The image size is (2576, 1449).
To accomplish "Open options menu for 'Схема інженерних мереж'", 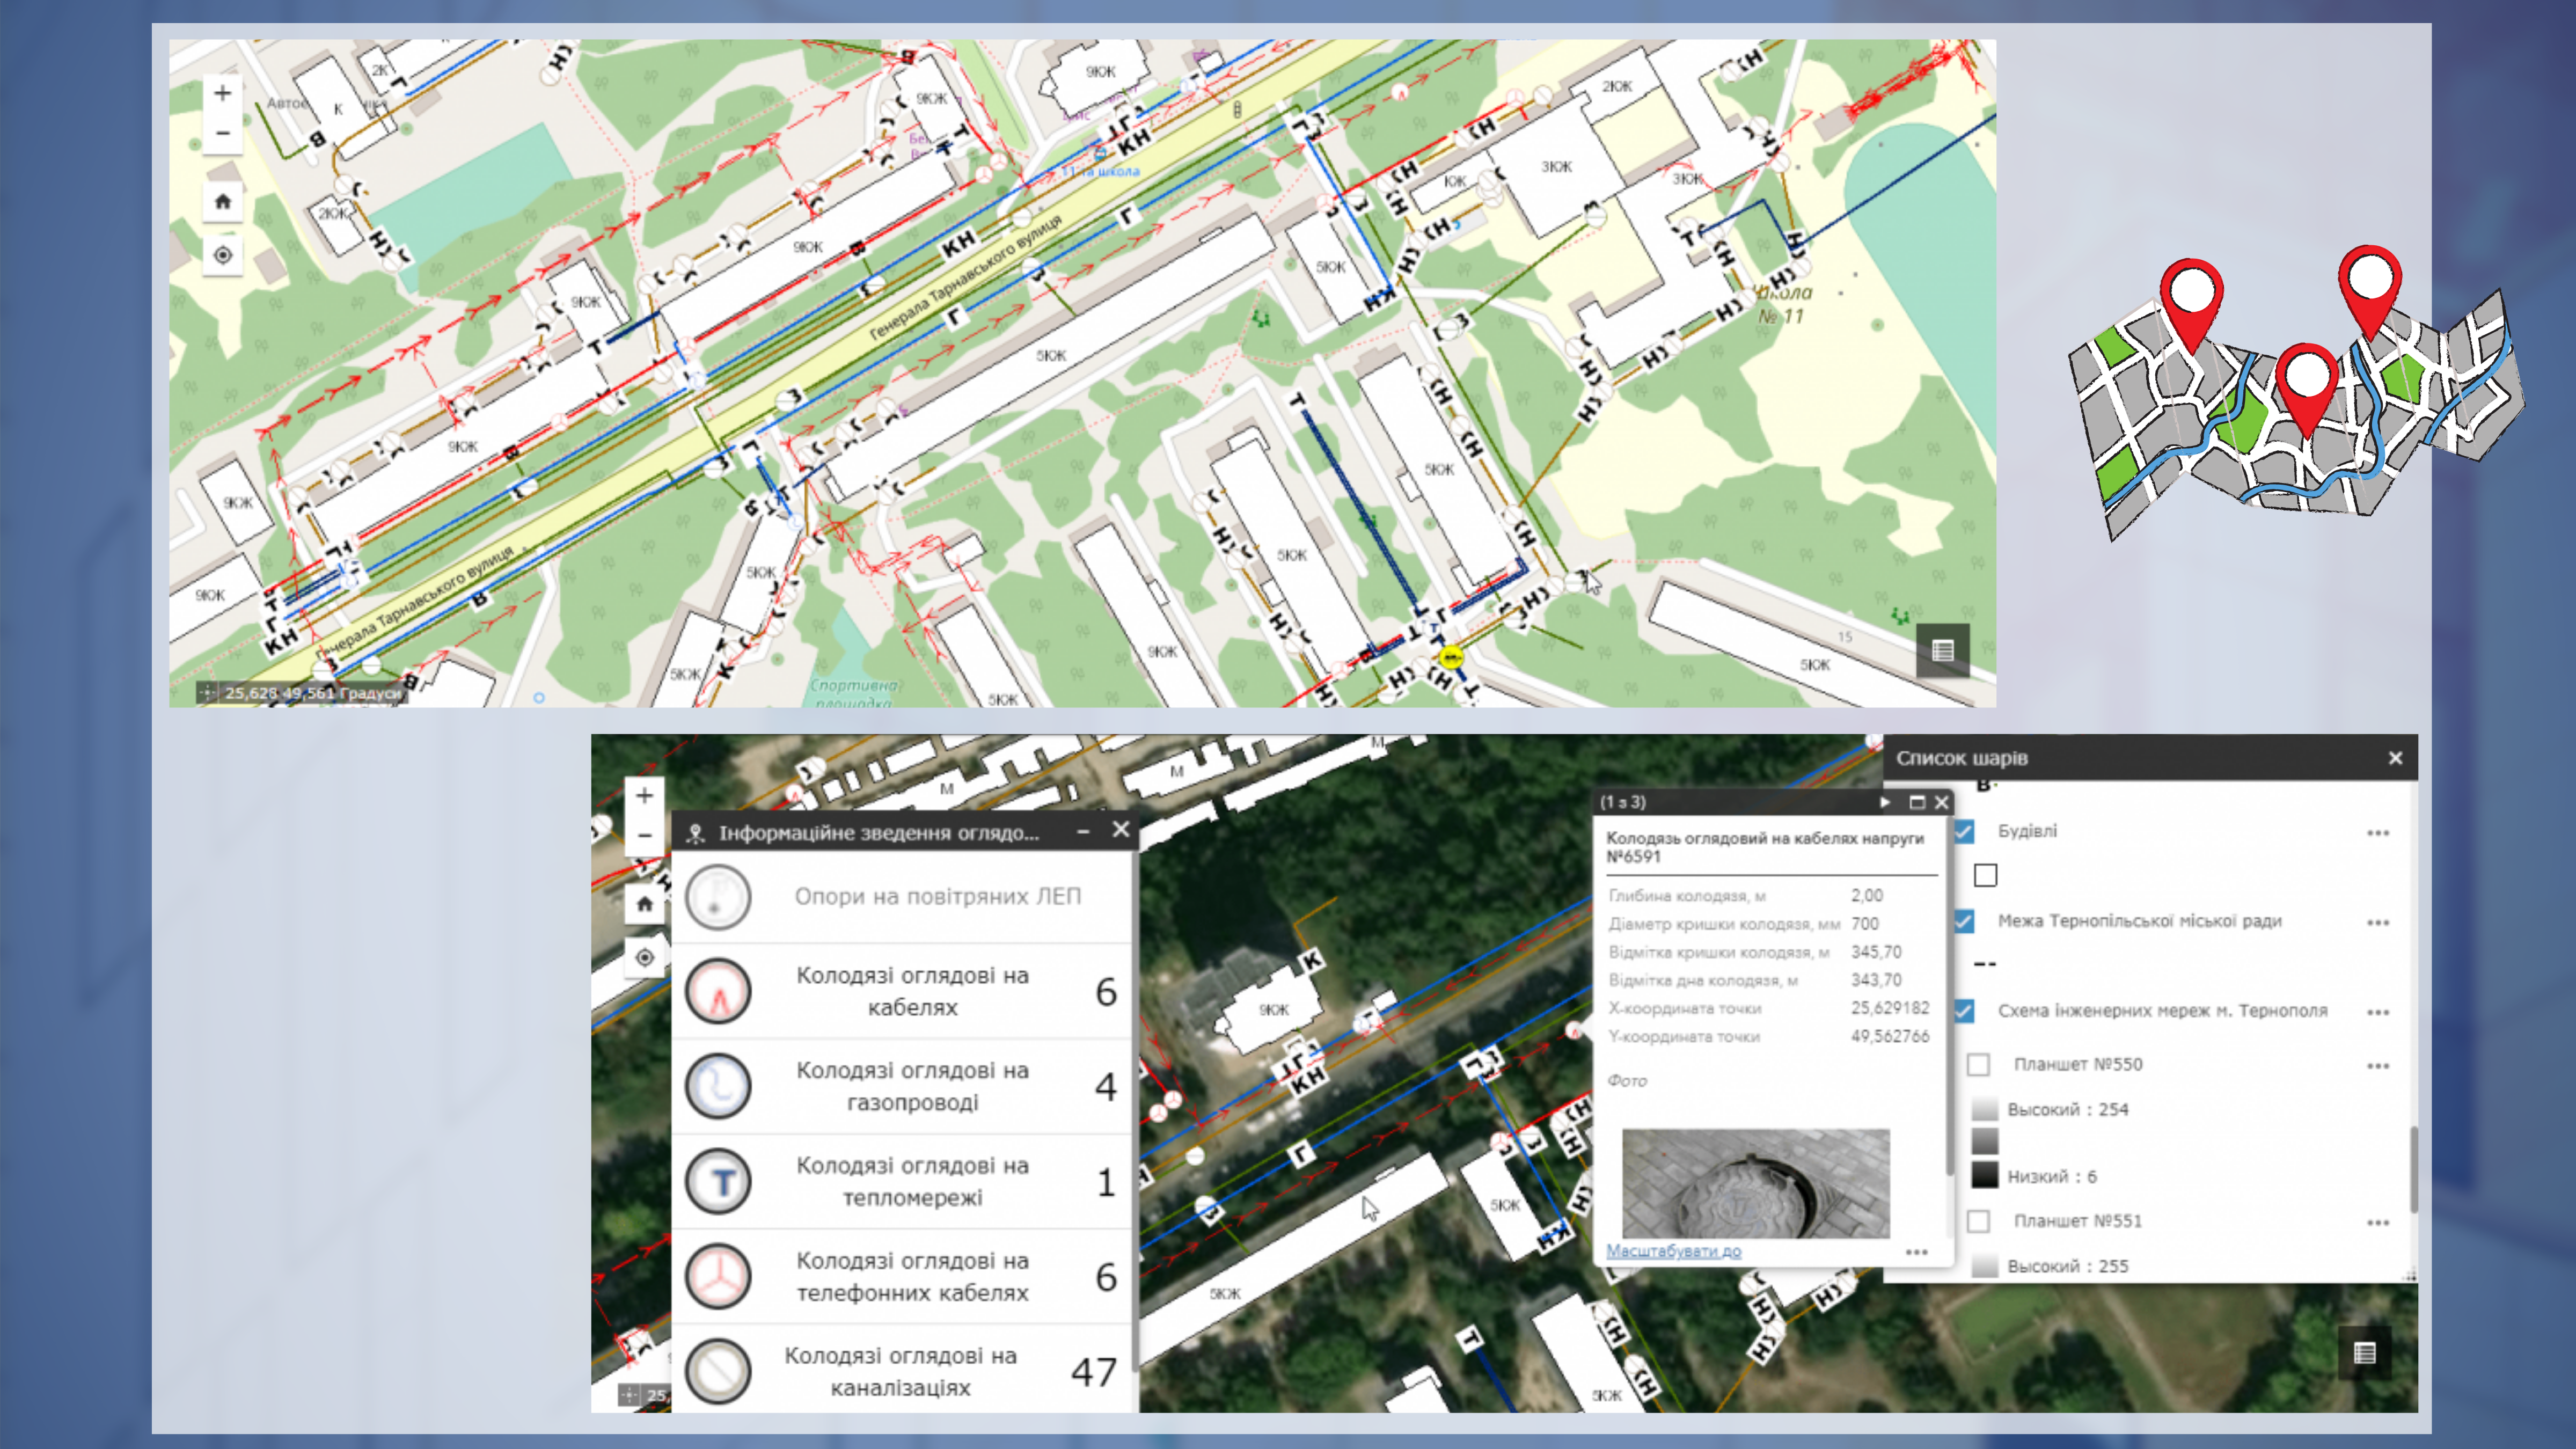I will [x=2378, y=1013].
